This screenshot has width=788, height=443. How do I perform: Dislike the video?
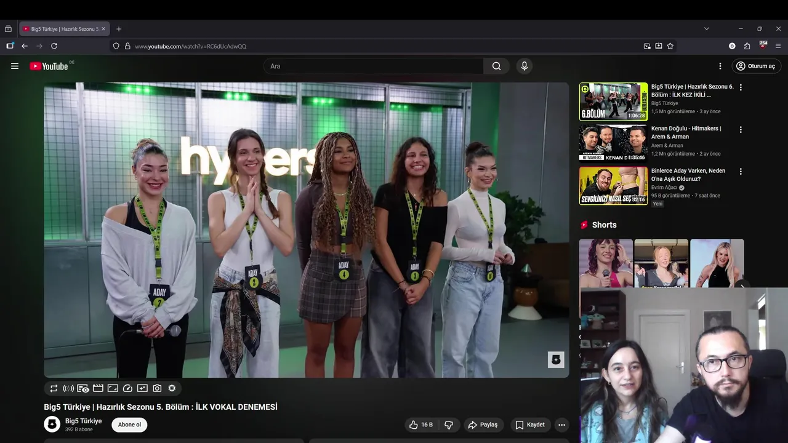click(449, 425)
